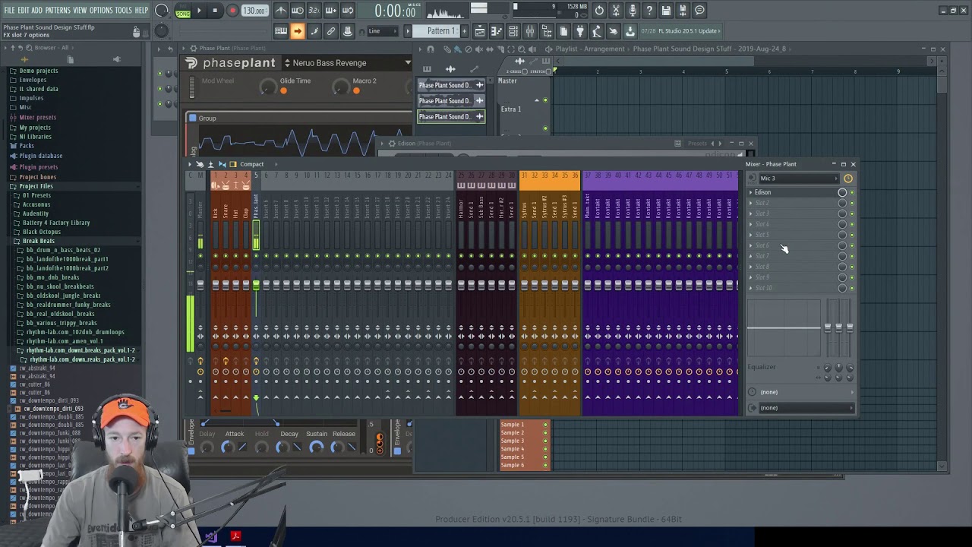The height and width of the screenshot is (547, 972).
Task: Open the Phase Plant preset dropdown arrow
Action: (x=408, y=63)
